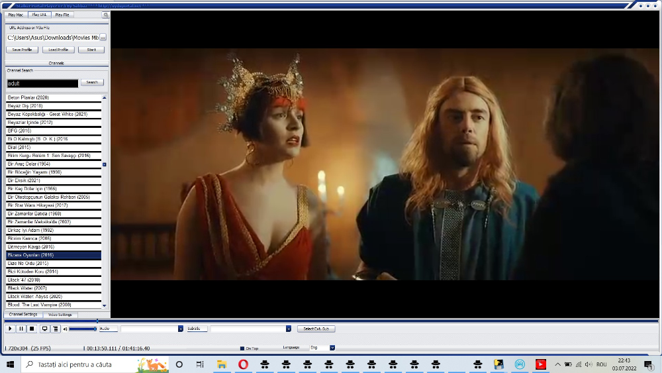The image size is (662, 373).
Task: Open Task View on the taskbar
Action: (x=200, y=364)
